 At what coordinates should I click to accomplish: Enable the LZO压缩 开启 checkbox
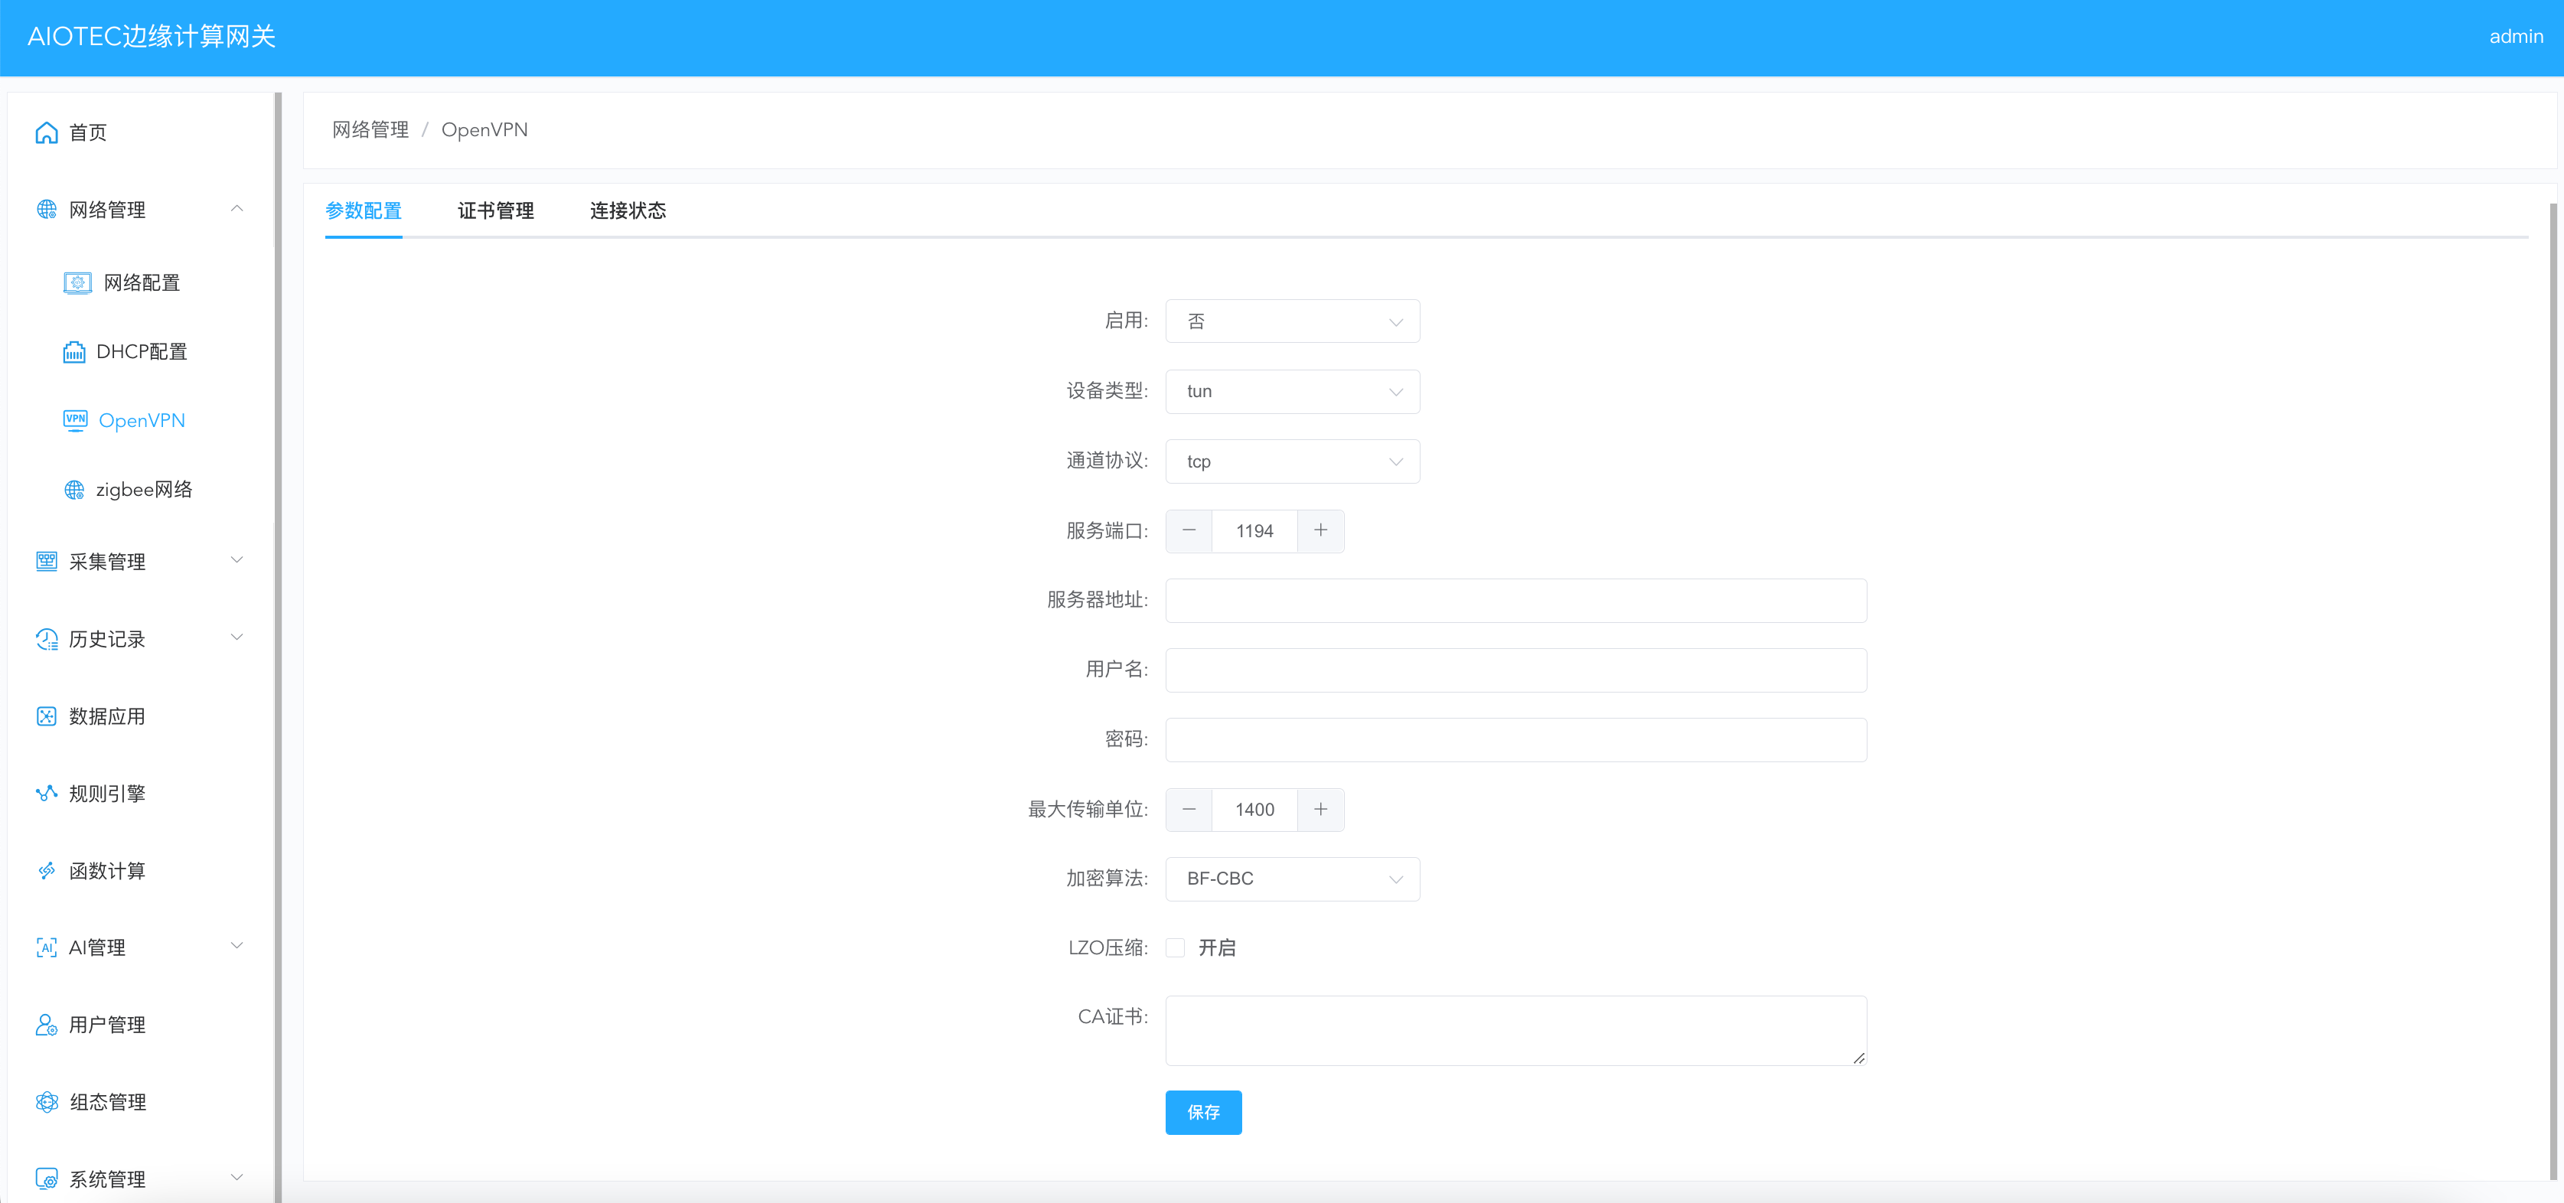point(1176,947)
